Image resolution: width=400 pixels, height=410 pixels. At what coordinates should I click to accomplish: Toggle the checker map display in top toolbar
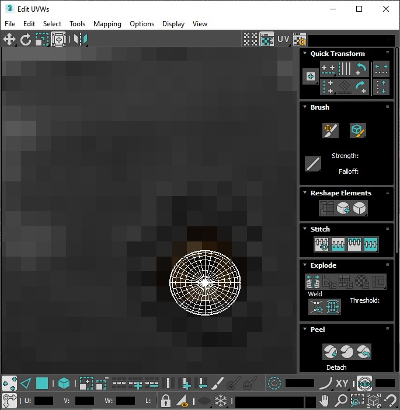tap(267, 40)
